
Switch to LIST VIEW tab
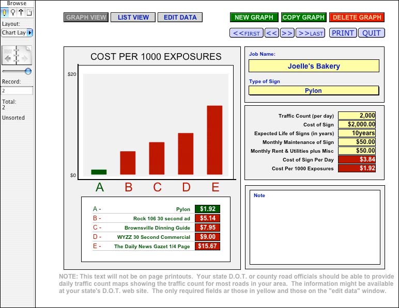coord(133,18)
